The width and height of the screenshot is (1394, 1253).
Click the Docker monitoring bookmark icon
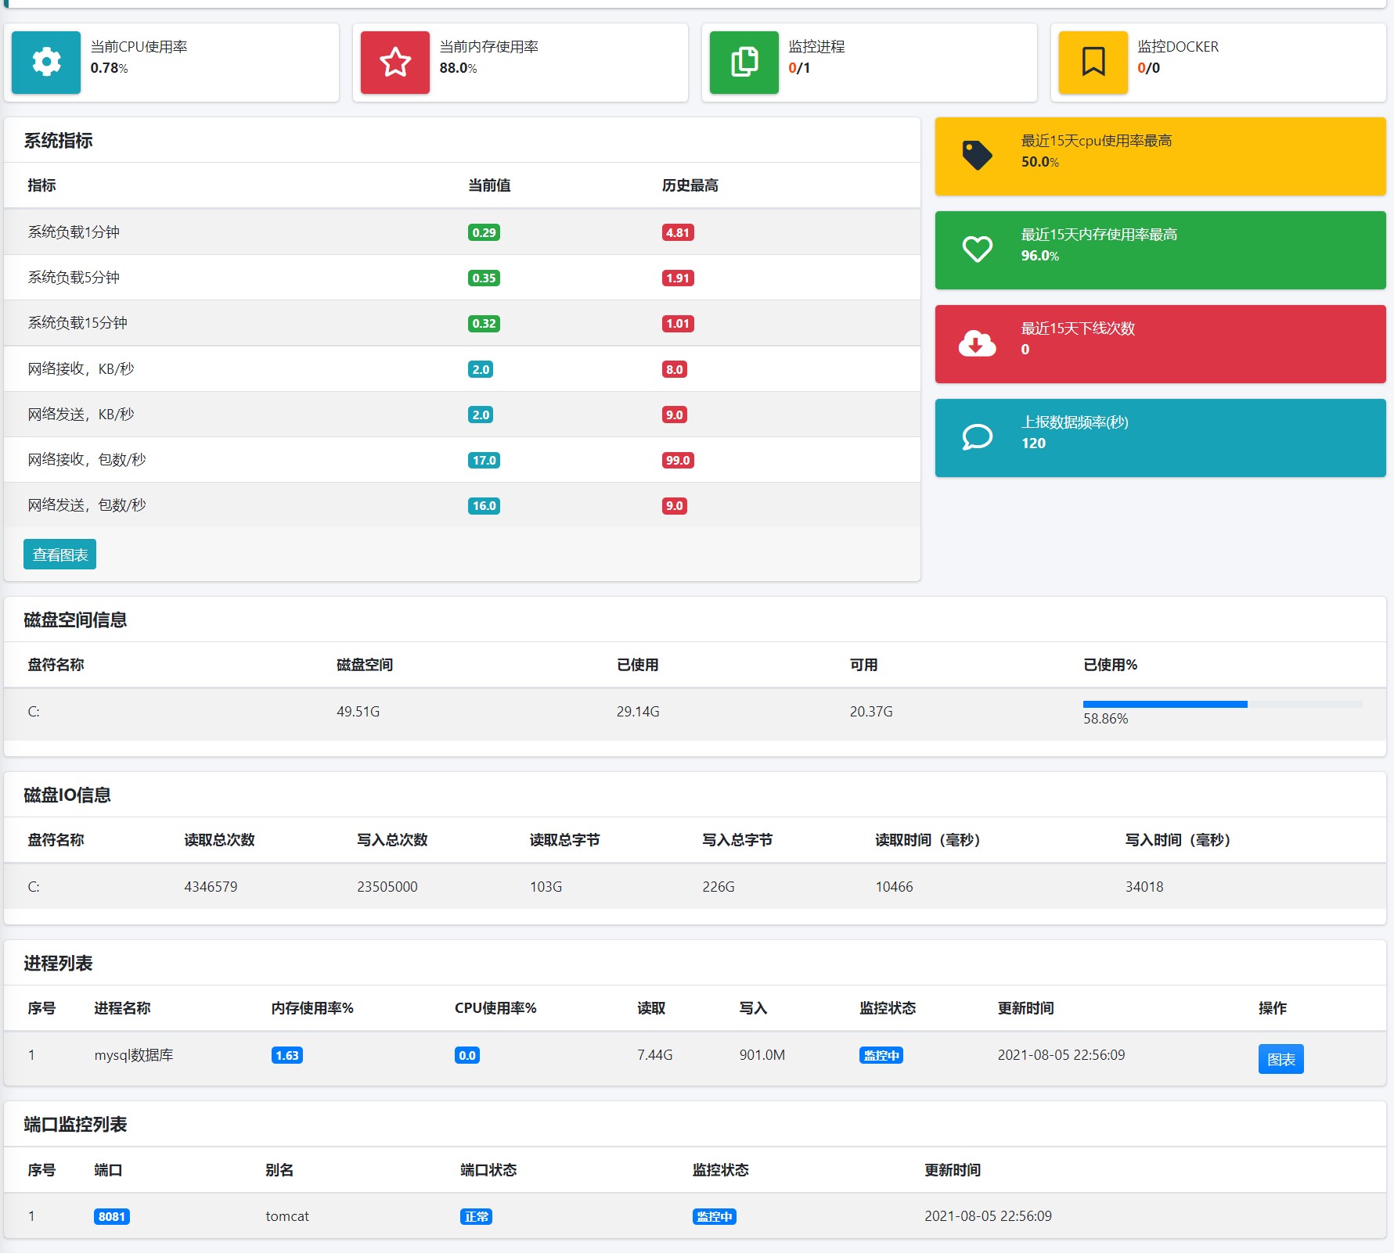pos(1093,62)
